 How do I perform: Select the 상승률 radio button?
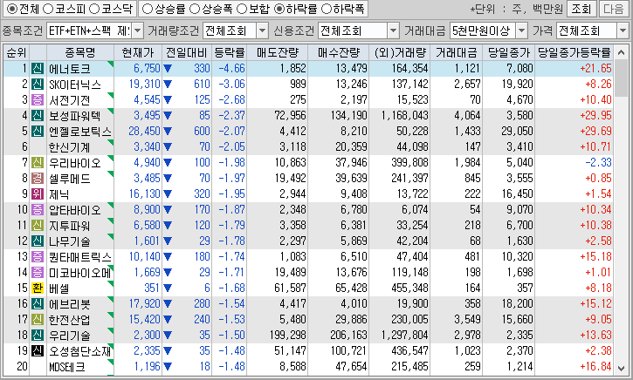[148, 9]
